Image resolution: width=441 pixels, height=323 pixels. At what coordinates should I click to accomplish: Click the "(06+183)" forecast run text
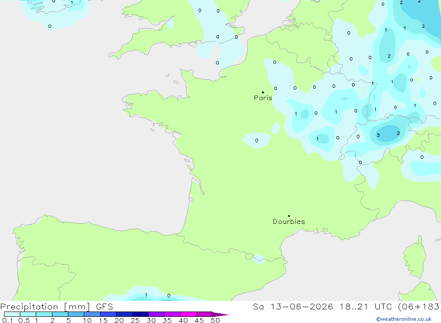pos(420,306)
